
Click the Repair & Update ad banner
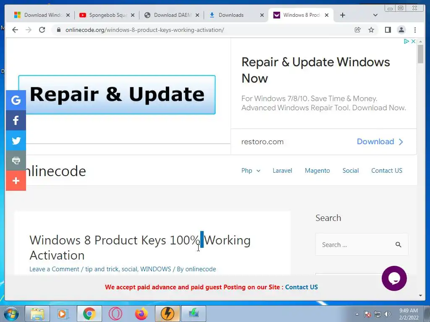[117, 95]
